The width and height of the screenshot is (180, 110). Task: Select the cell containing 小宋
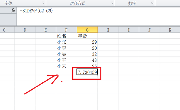(66, 66)
